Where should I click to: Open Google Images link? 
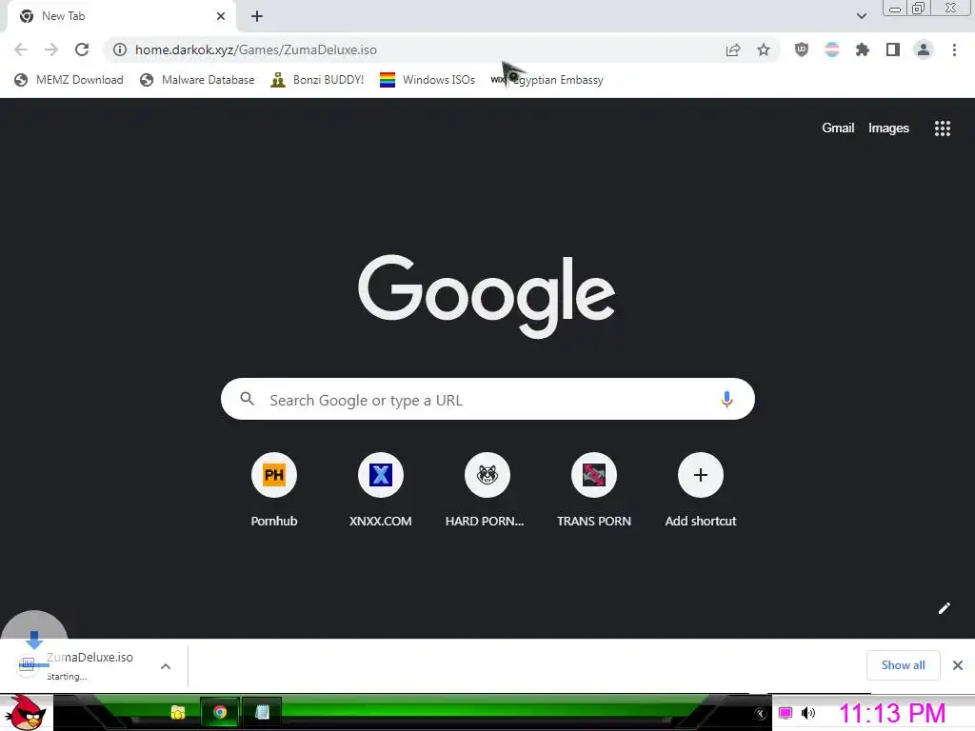coord(888,128)
